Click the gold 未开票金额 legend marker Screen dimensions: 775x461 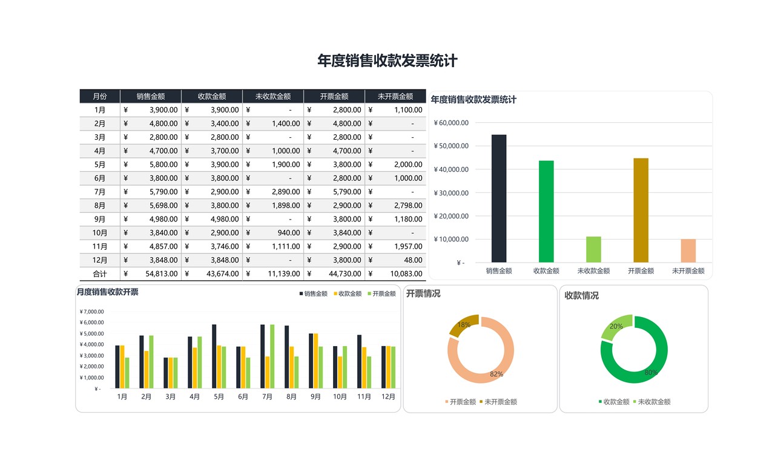[481, 401]
